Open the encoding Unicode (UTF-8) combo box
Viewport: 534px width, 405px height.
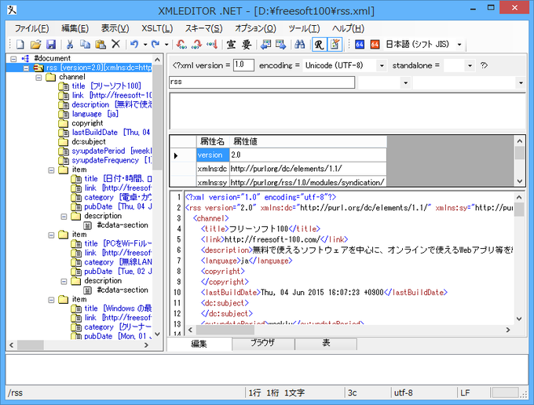click(382, 66)
